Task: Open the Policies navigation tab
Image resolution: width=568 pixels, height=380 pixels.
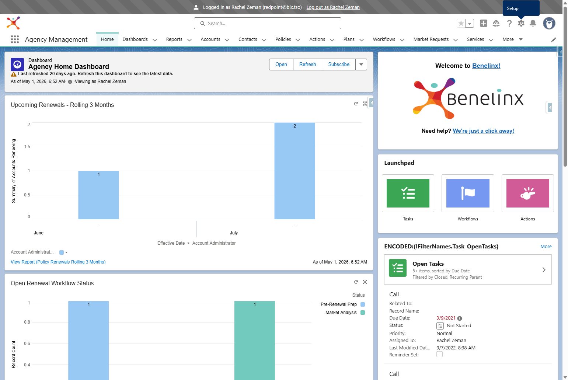Action: (x=283, y=39)
